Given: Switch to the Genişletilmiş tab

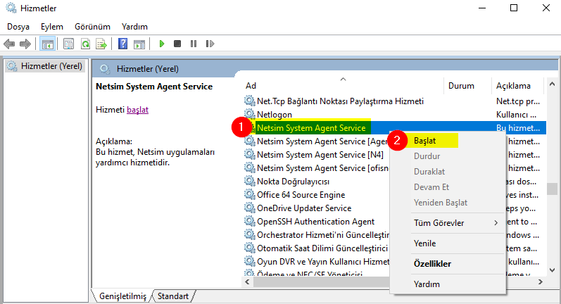Looking at the screenshot, I should click(122, 296).
